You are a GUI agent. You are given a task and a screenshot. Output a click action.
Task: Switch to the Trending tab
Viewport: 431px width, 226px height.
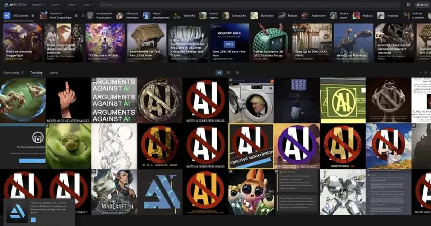coord(36,72)
